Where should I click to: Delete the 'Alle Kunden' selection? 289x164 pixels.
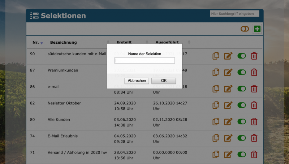tap(254, 121)
